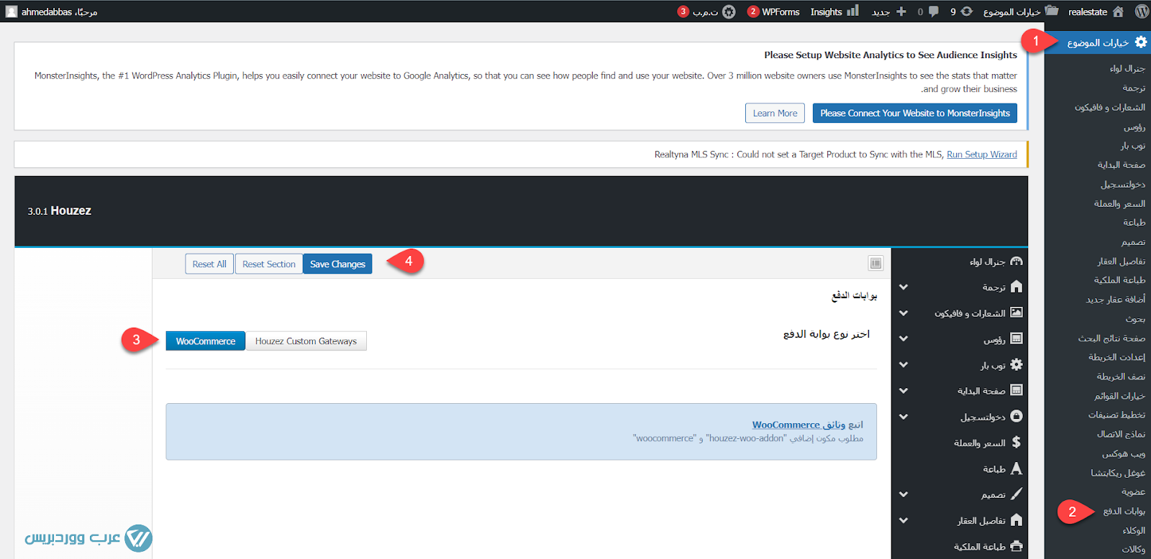Click the brush icon for تصميم panel row
The width and height of the screenshot is (1151, 559).
(x=1016, y=494)
